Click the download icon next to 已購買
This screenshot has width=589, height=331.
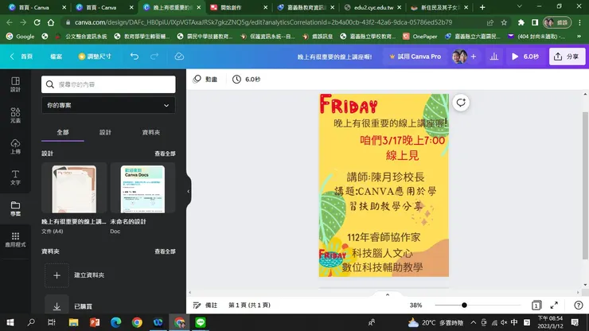pos(57,306)
